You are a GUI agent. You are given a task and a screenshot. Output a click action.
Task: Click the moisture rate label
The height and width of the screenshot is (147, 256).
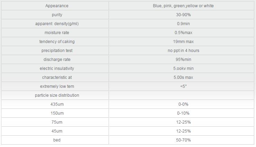(x=57, y=33)
